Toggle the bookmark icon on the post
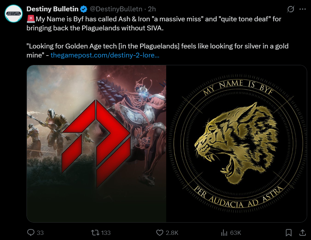Screen dimensions: 311x240 [x=289, y=233]
